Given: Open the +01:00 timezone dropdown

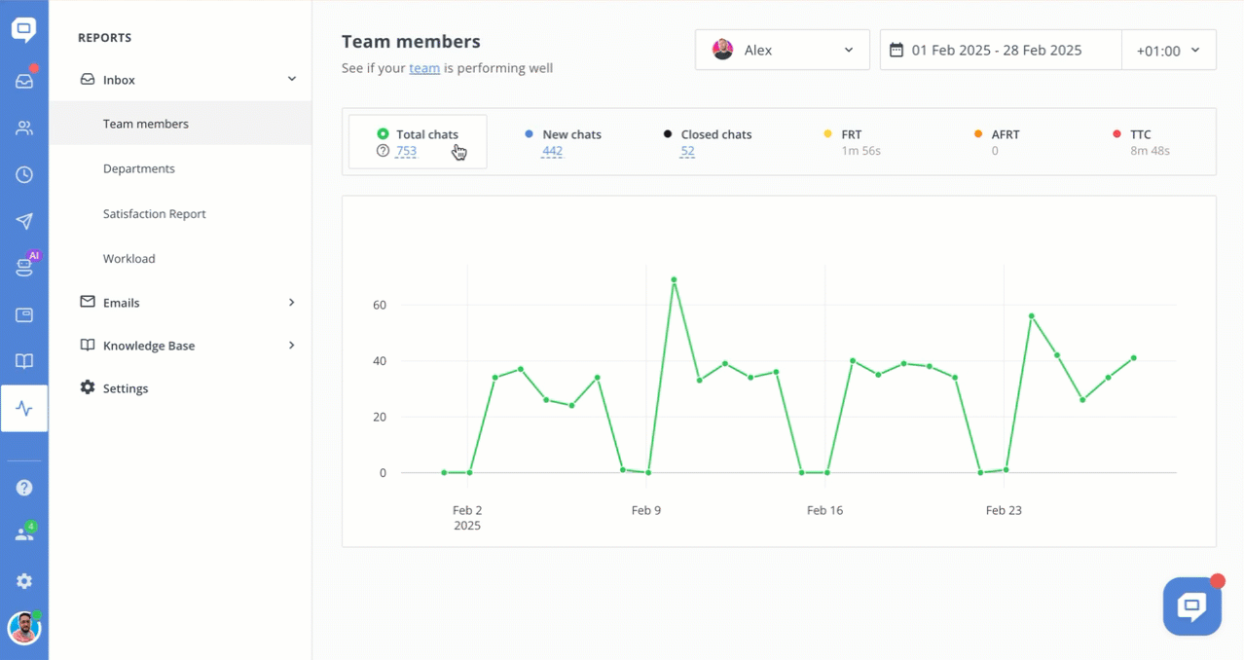Looking at the screenshot, I should tap(1168, 51).
